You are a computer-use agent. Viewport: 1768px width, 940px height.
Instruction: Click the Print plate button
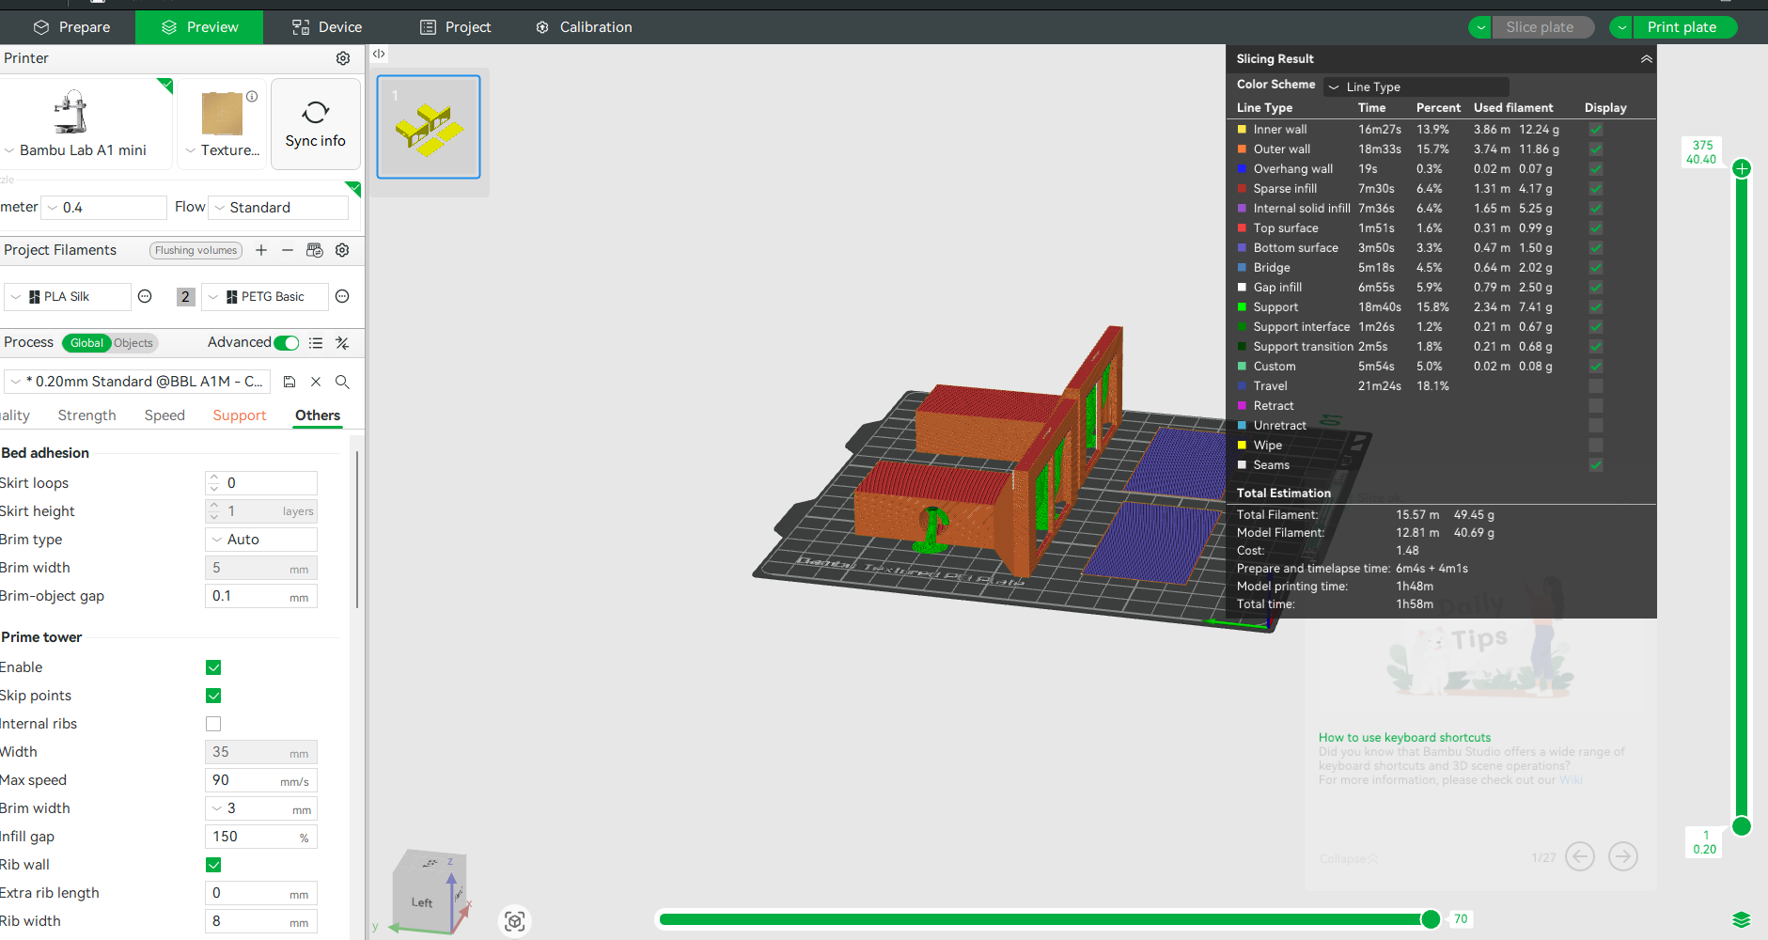click(x=1682, y=27)
